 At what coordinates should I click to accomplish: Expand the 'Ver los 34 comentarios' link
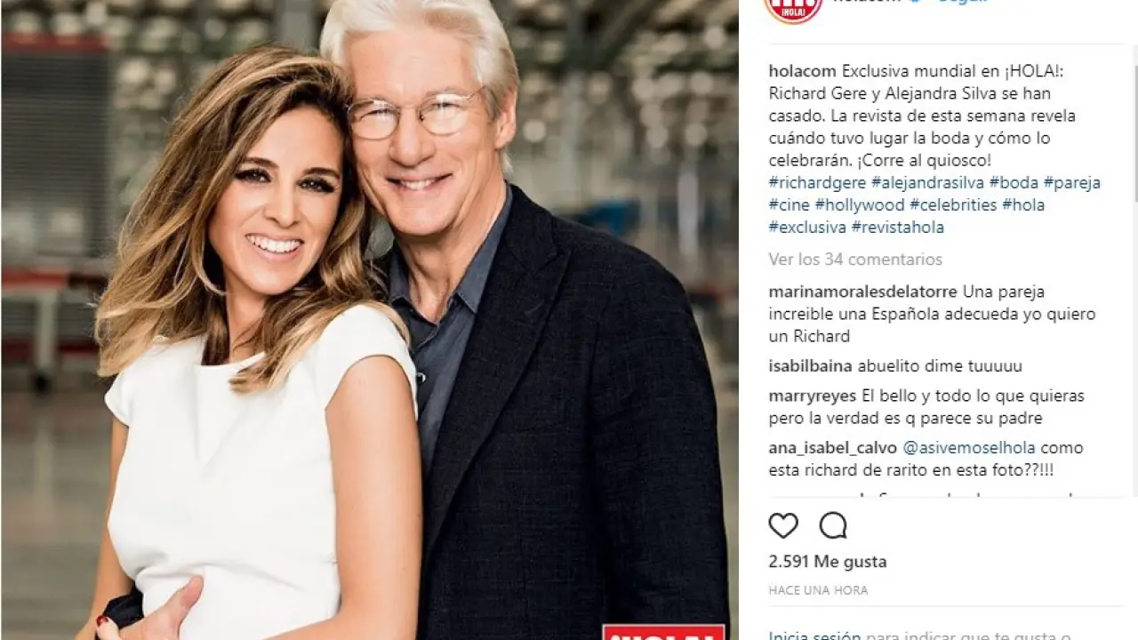(x=855, y=260)
